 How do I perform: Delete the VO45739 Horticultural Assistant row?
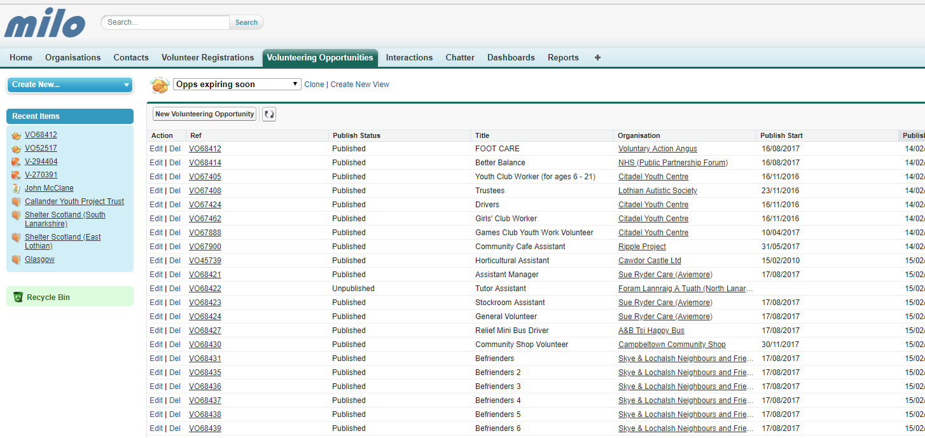pos(175,261)
